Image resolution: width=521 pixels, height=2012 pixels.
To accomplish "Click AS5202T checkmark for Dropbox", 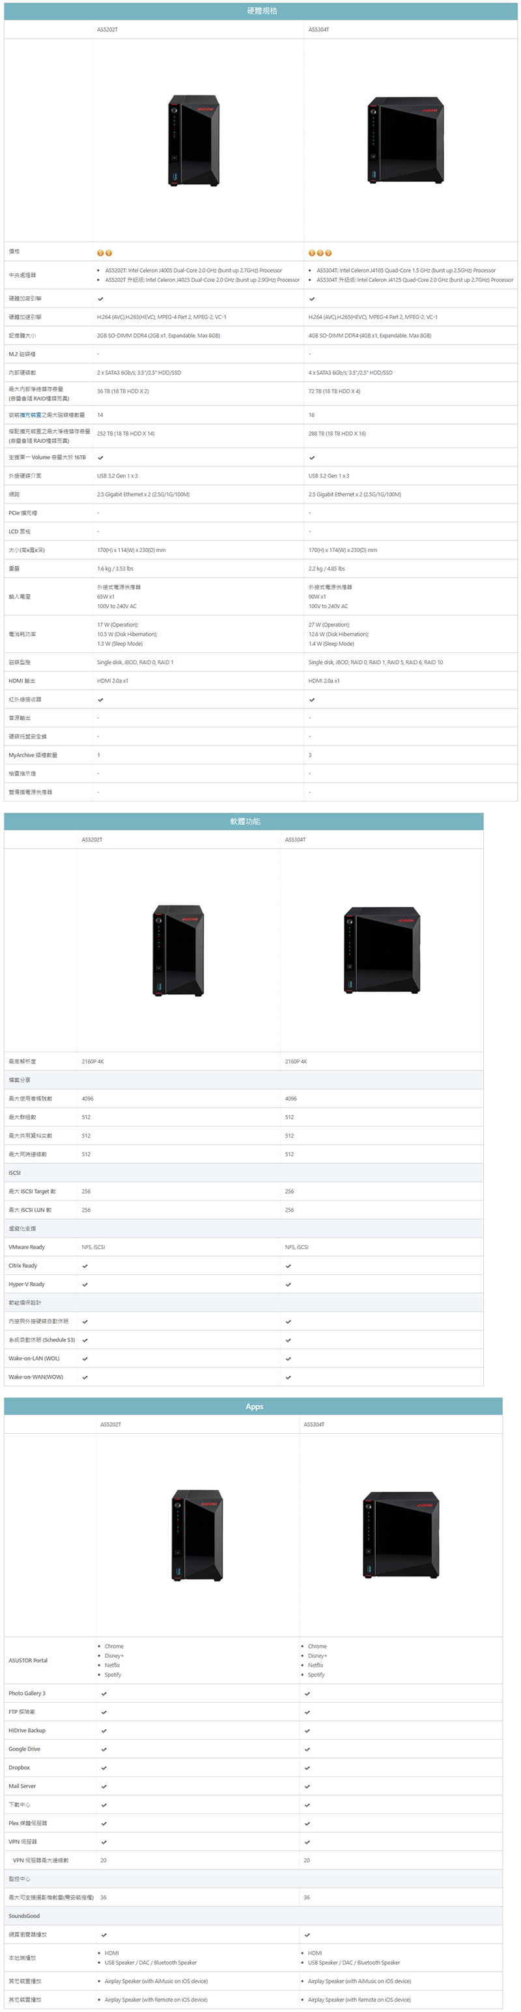I will [104, 1768].
